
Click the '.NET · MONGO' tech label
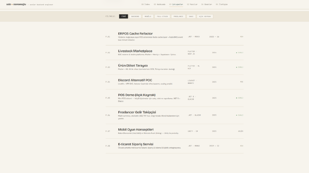[194, 146]
